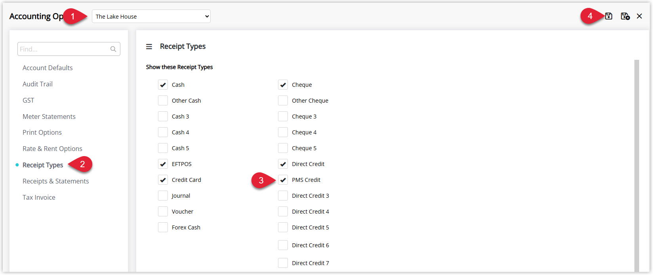Viewport: 653px width, 275px height.
Task: Open the Audit Trail section
Action: [x=38, y=84]
